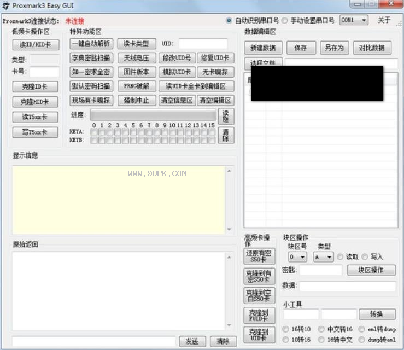Viewport: 404px width, 350px height.
Task: Focus the 卡号 card number field
Action: pos(45,72)
